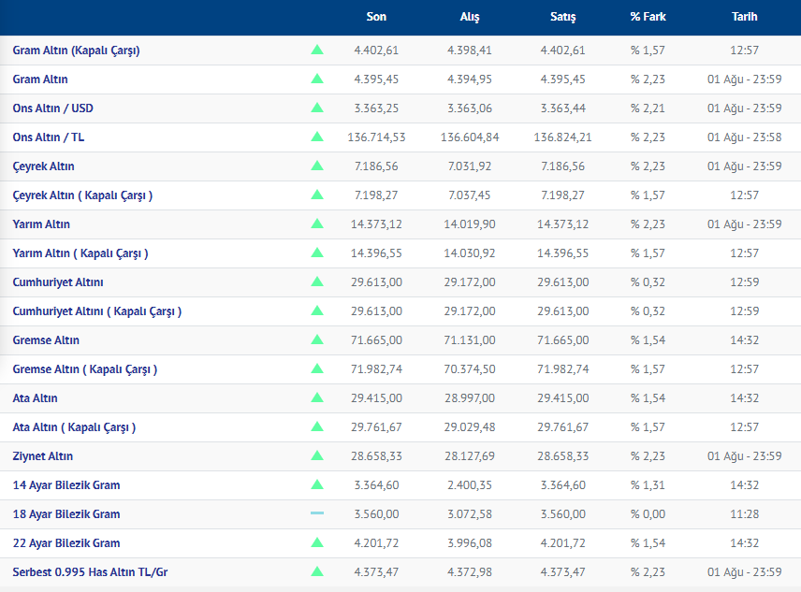Open the Çeyrek Altın link
The width and height of the screenshot is (801, 592).
tap(43, 166)
